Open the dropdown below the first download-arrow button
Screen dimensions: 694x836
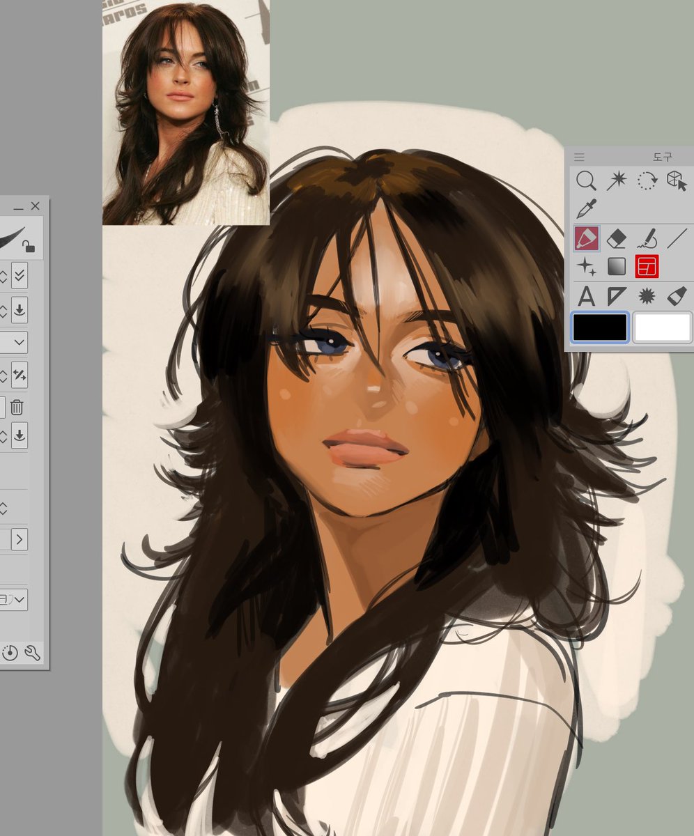[x=13, y=342]
